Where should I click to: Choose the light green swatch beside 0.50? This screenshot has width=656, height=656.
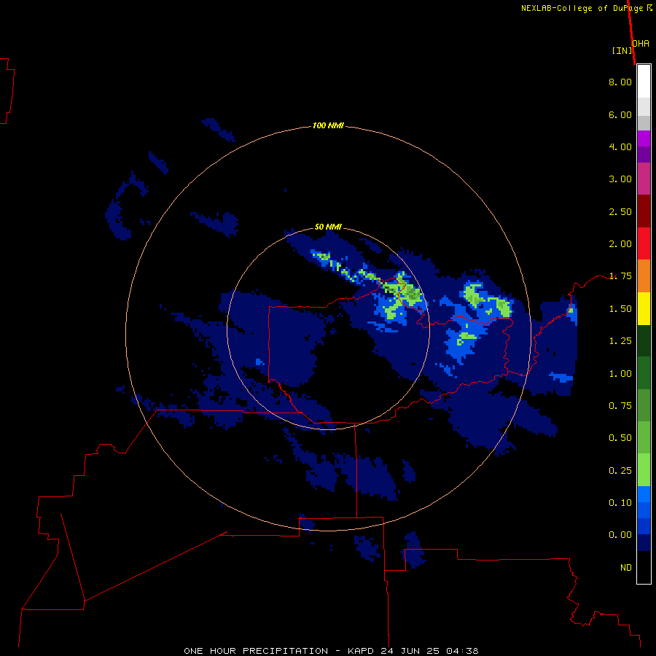coord(644,437)
